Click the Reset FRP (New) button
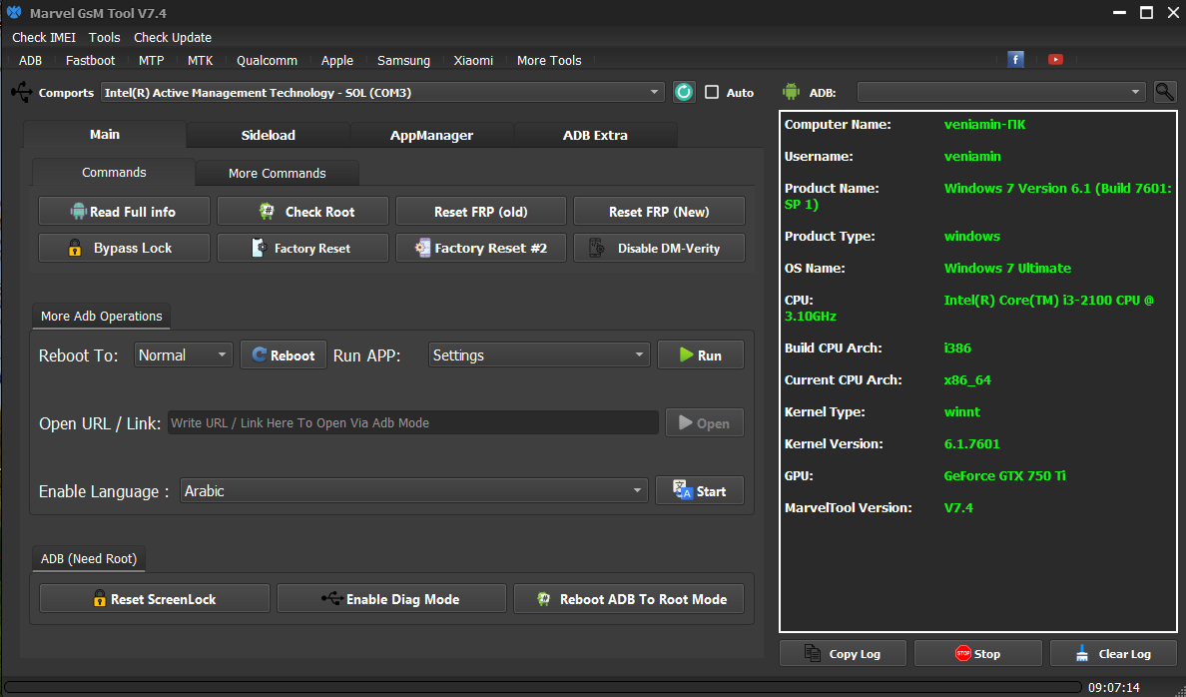 click(x=659, y=211)
